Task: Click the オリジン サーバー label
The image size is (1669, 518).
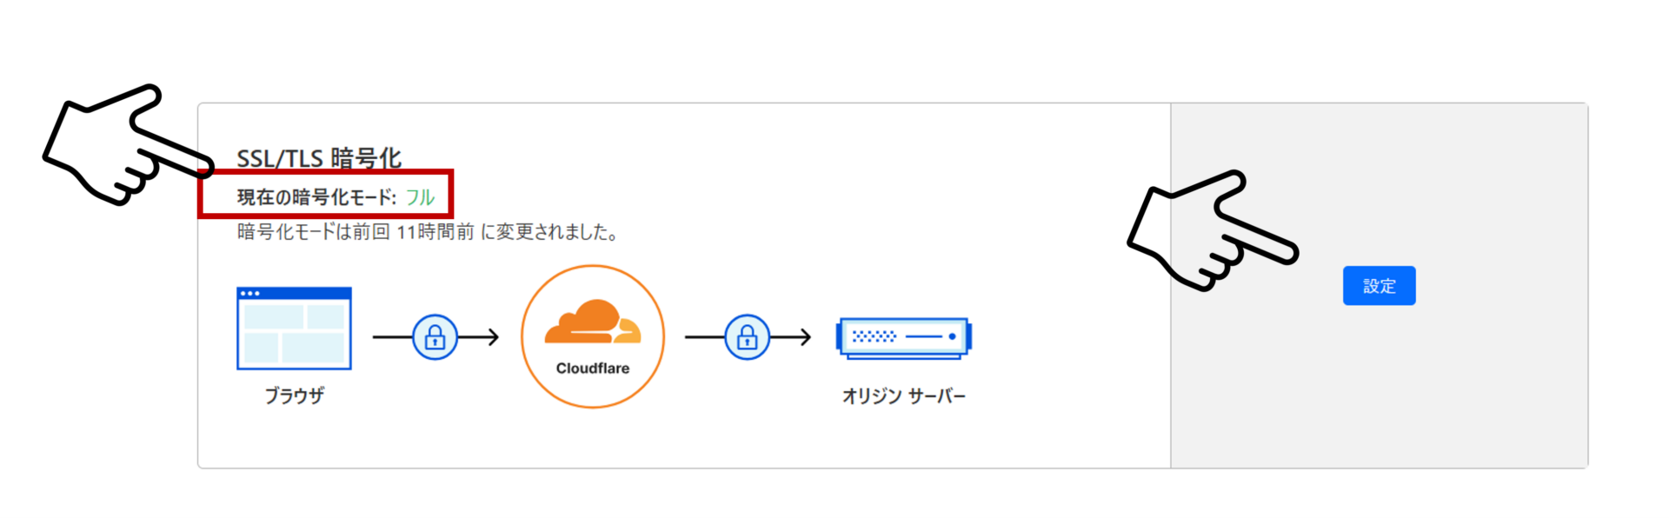Action: (904, 395)
